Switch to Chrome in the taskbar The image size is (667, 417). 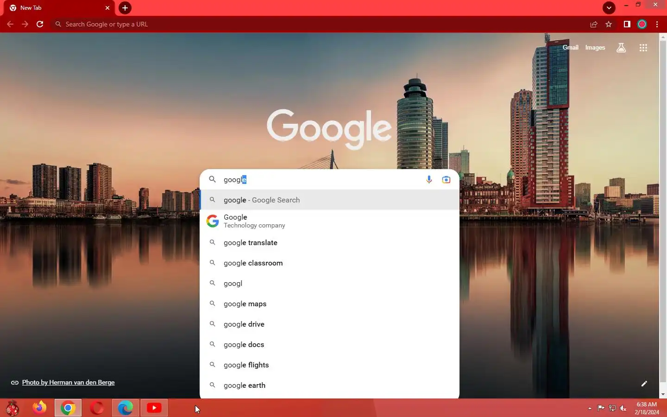[68, 408]
